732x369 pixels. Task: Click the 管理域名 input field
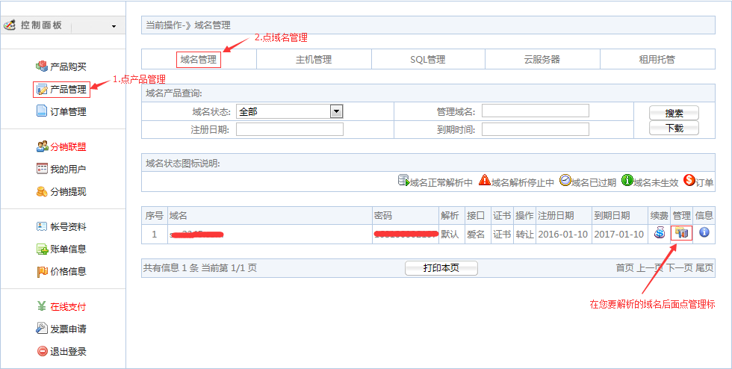(x=535, y=111)
